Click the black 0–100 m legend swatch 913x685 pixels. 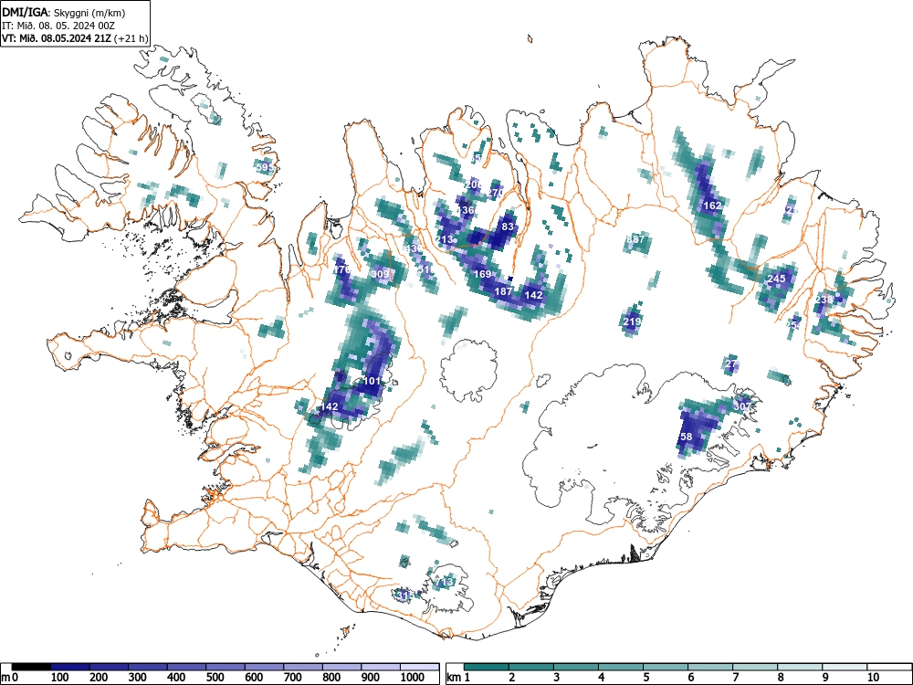pyautogui.click(x=31, y=667)
